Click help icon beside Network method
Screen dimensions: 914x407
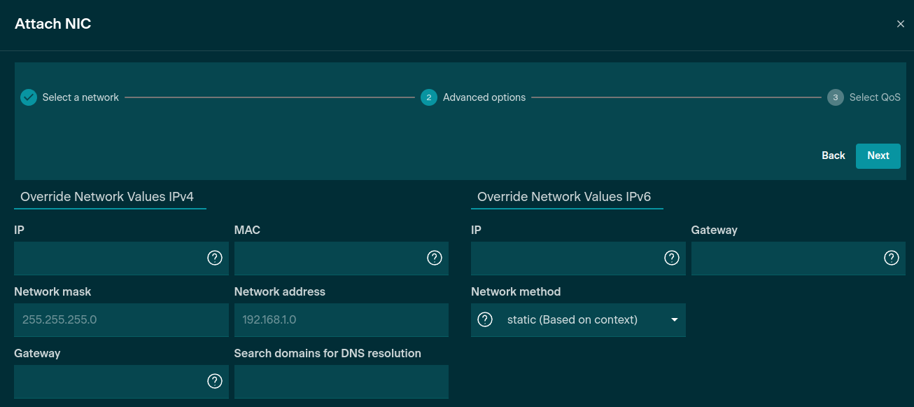[485, 319]
